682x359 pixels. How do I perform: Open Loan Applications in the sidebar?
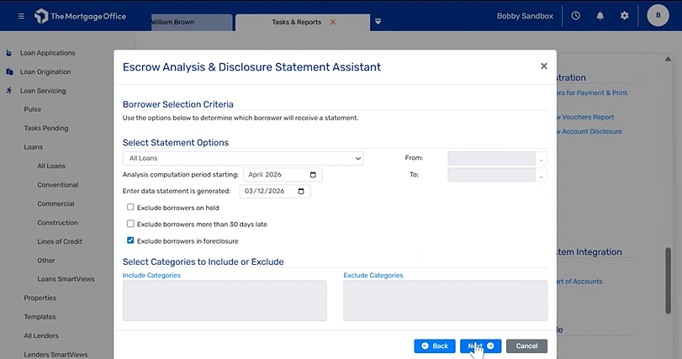[x=47, y=53]
